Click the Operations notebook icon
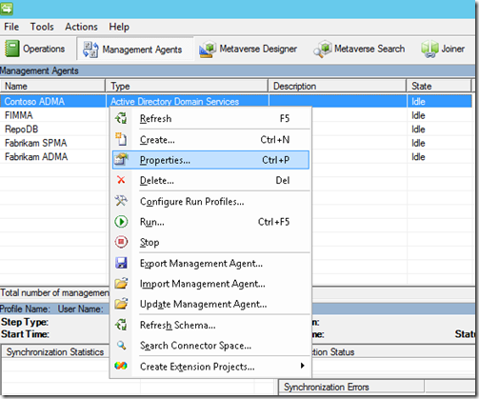Viewport: 479px width, 399px height. point(12,49)
